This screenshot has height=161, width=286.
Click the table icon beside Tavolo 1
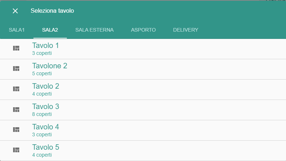(16, 48)
